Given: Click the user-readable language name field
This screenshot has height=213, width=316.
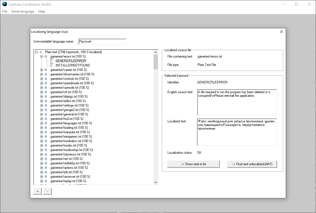Looking at the screenshot, I should point(102,41).
